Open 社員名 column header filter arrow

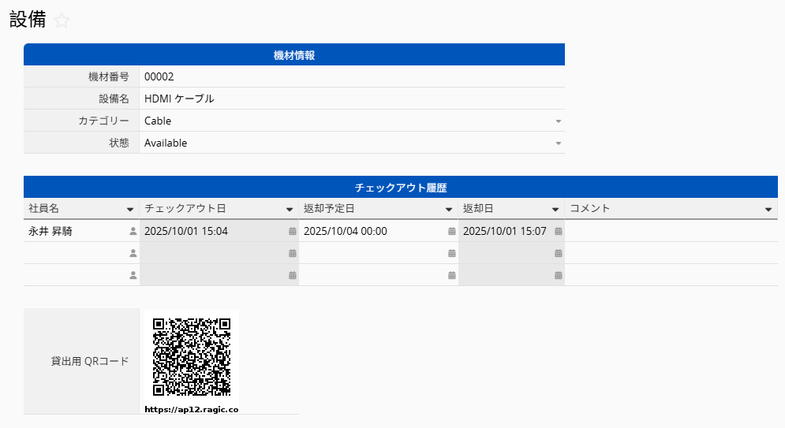point(130,210)
